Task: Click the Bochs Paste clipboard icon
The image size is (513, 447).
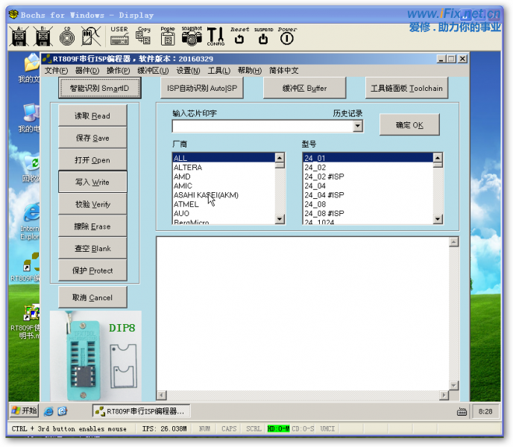Action: [x=168, y=36]
